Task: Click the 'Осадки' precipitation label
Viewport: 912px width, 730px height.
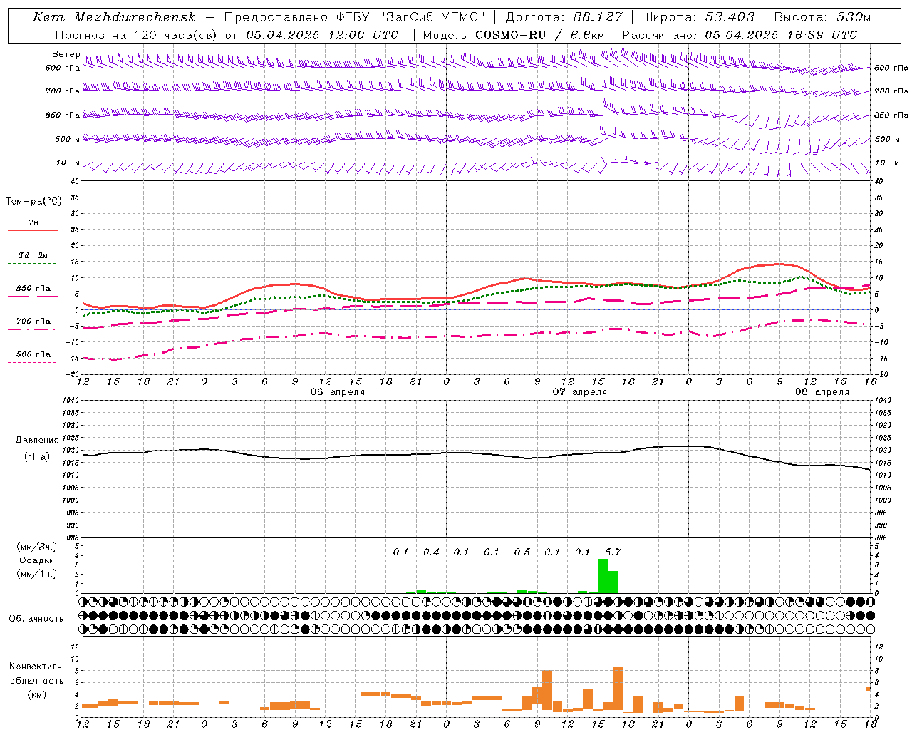Action: [37, 560]
